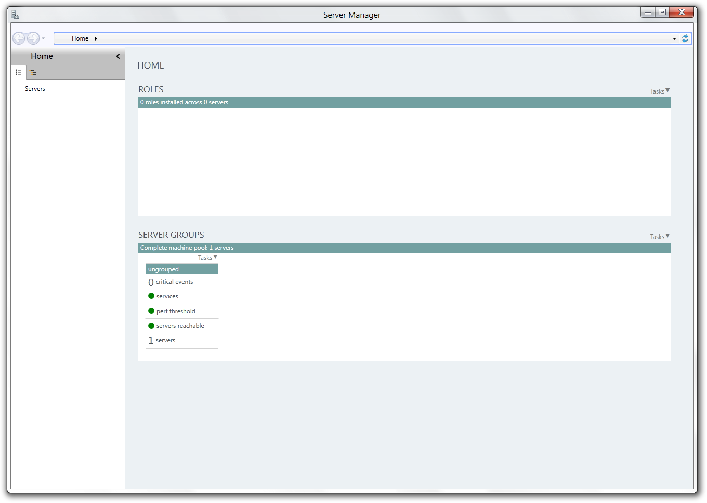The height and width of the screenshot is (503, 707).
Task: Switch to tree view in navigation pane
Action: click(33, 72)
